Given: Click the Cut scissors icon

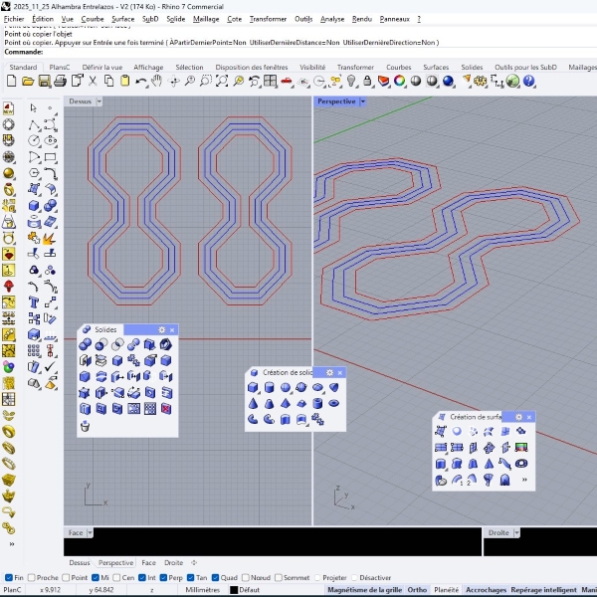Looking at the screenshot, I should (x=93, y=82).
